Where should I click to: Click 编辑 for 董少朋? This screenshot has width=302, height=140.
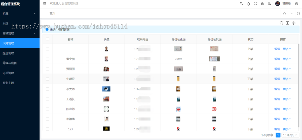coord(277,59)
